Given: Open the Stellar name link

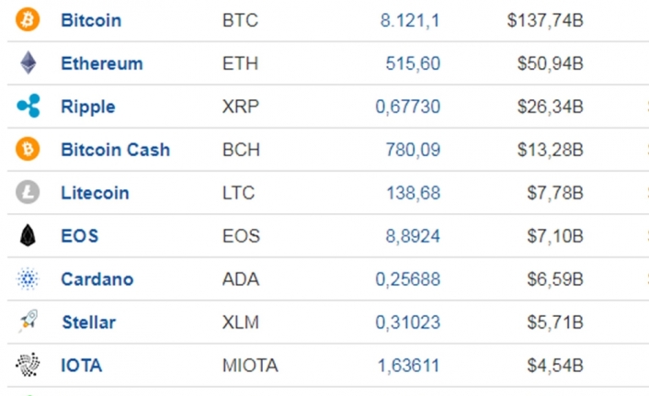Looking at the screenshot, I should click(89, 322).
